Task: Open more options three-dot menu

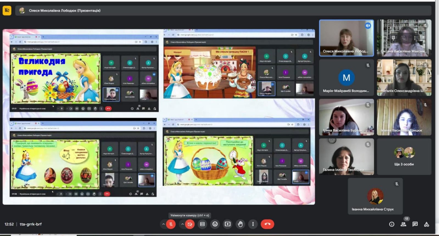Action: 253,224
